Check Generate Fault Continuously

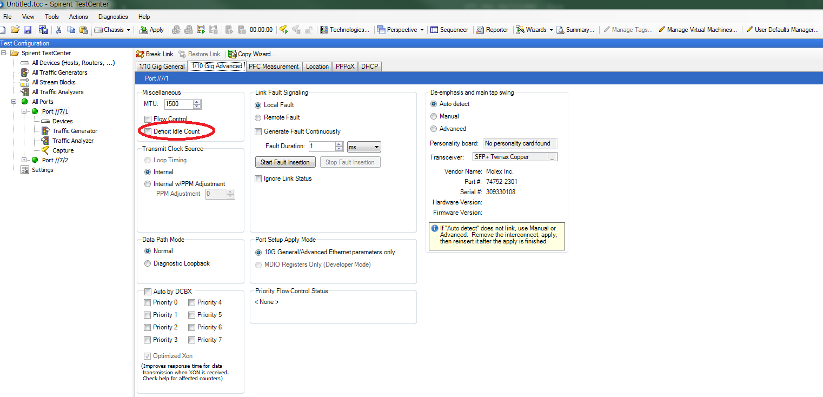tap(258, 131)
